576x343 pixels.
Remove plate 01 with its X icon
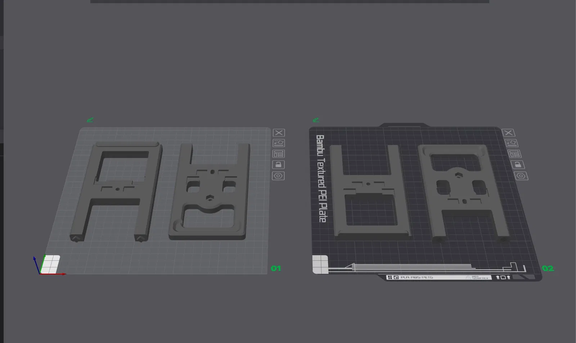(x=279, y=133)
